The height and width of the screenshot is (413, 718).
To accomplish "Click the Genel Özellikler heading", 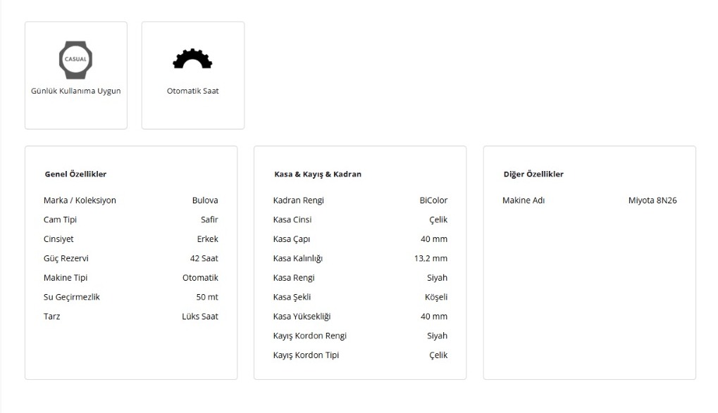I will [x=75, y=174].
